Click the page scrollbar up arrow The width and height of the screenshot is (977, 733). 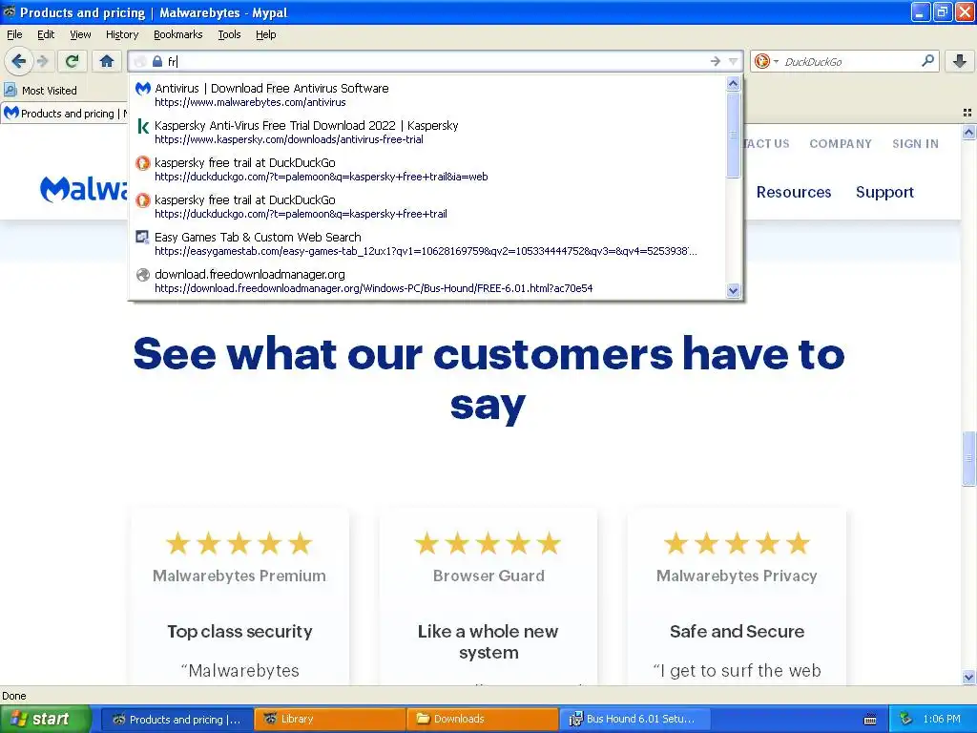click(969, 132)
